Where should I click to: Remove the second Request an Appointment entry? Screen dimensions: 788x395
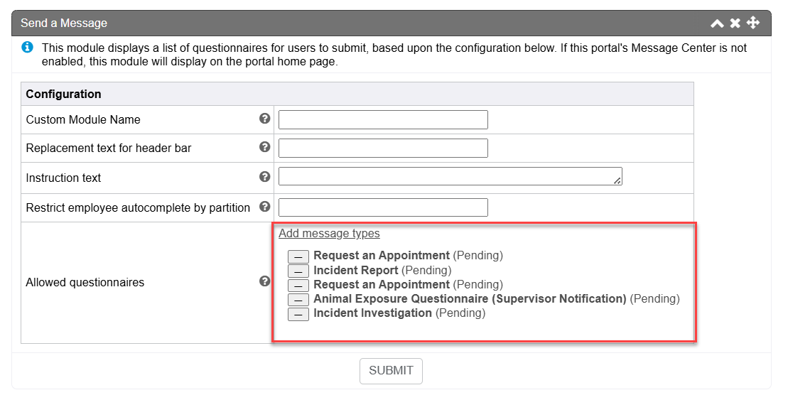pos(298,285)
